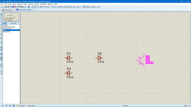Open the System menu
The width and height of the screenshot is (191, 107).
(x=50, y=4)
